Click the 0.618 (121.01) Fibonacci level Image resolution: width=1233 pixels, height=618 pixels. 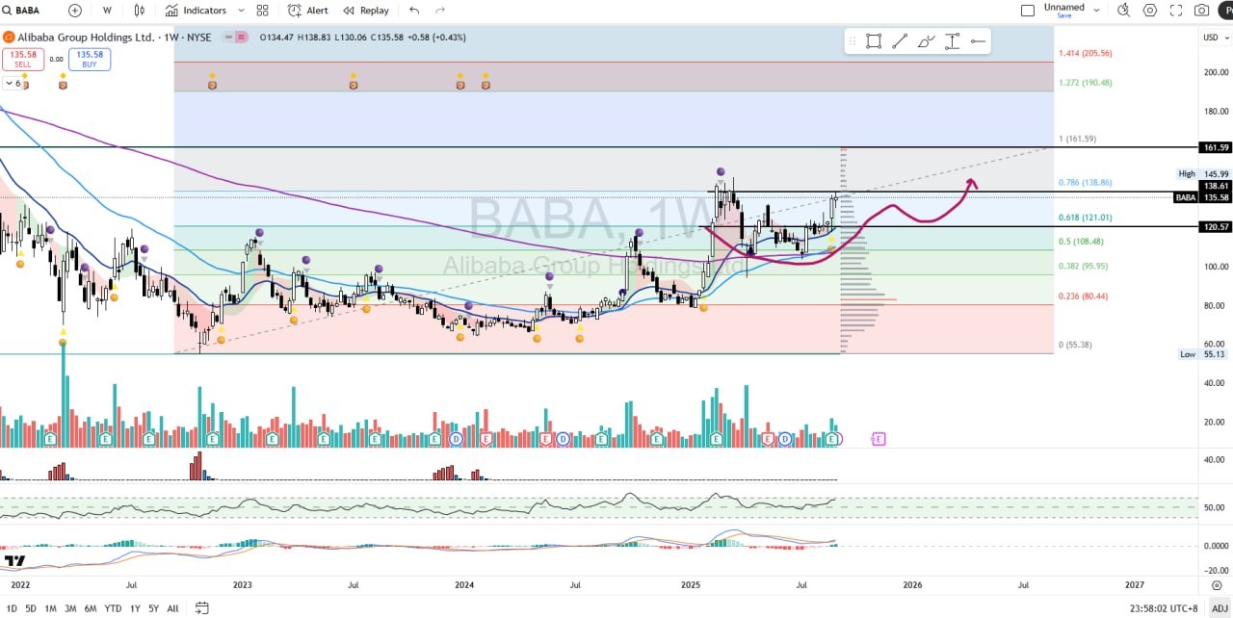point(1085,218)
